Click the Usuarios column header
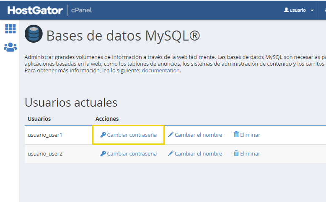326x202 pixels. (x=39, y=119)
